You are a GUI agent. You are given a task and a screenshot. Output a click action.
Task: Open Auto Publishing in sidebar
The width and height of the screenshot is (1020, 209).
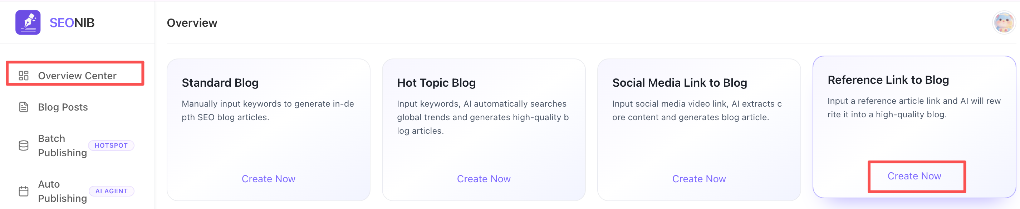62,191
